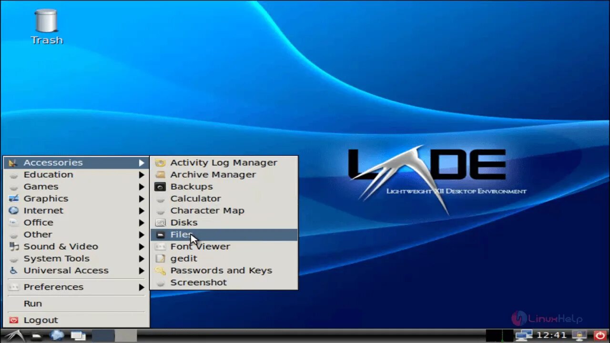Click the Font Viewer icon
The image size is (610, 343).
click(x=160, y=246)
